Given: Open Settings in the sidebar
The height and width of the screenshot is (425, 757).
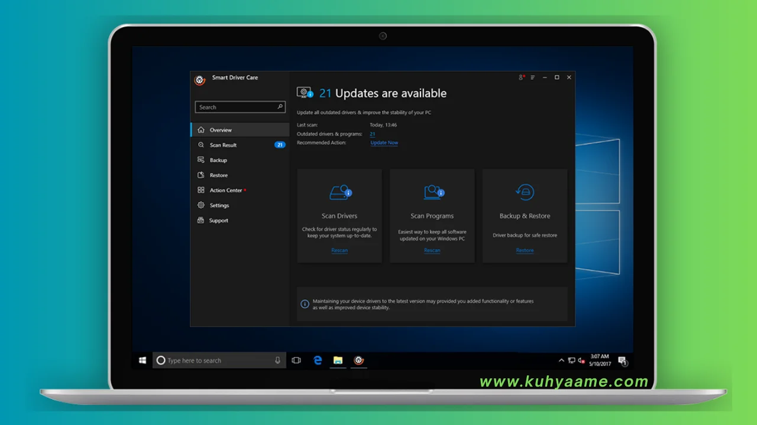Looking at the screenshot, I should click(x=240, y=205).
